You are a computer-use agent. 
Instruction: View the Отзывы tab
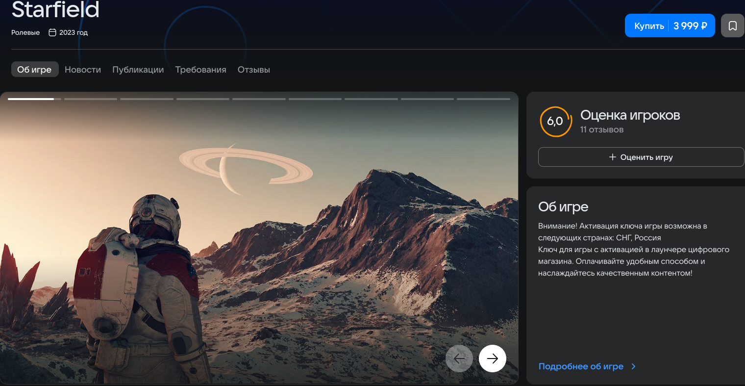[254, 70]
